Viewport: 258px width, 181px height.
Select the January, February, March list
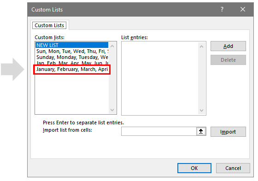tap(72, 69)
